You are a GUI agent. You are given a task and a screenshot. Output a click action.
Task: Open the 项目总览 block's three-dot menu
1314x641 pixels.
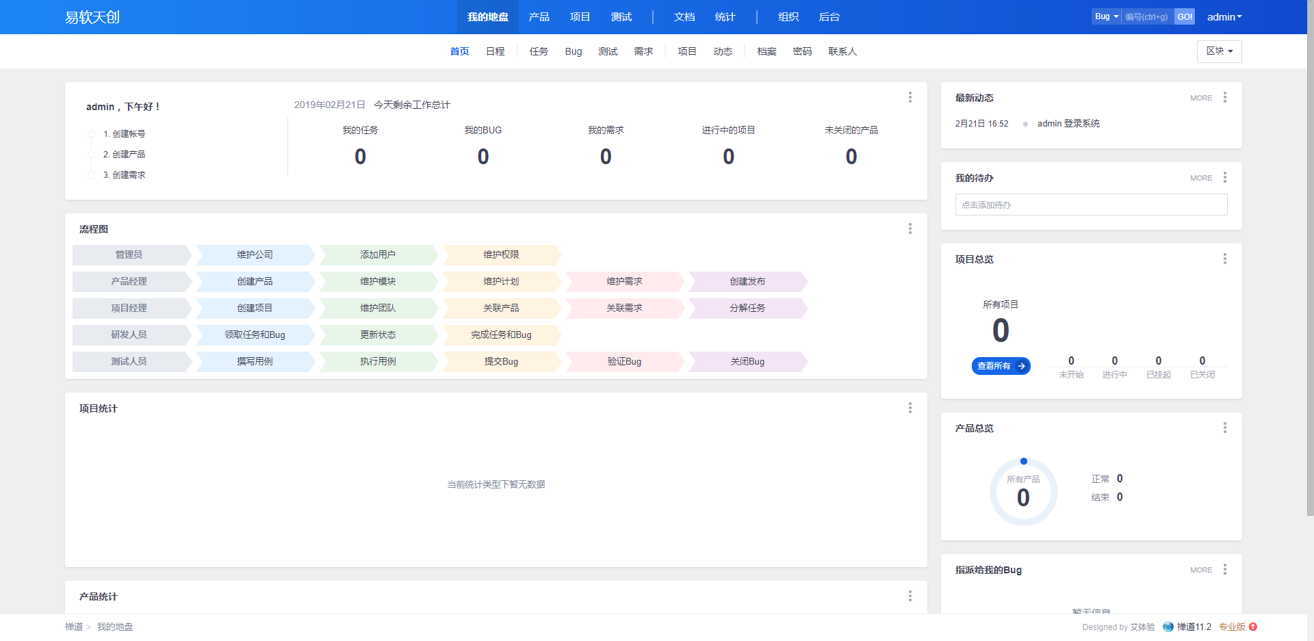tap(1225, 259)
